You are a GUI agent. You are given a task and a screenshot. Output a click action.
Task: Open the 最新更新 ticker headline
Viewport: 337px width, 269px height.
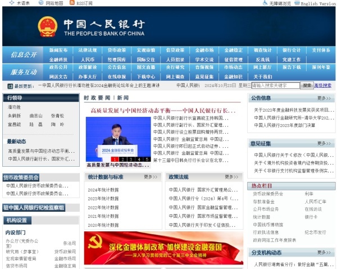click(x=99, y=85)
